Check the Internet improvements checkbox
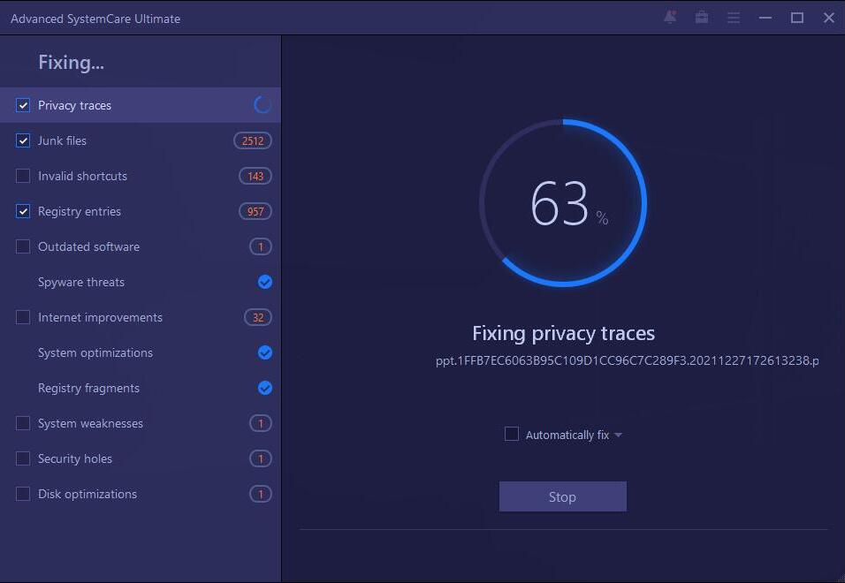 [23, 318]
